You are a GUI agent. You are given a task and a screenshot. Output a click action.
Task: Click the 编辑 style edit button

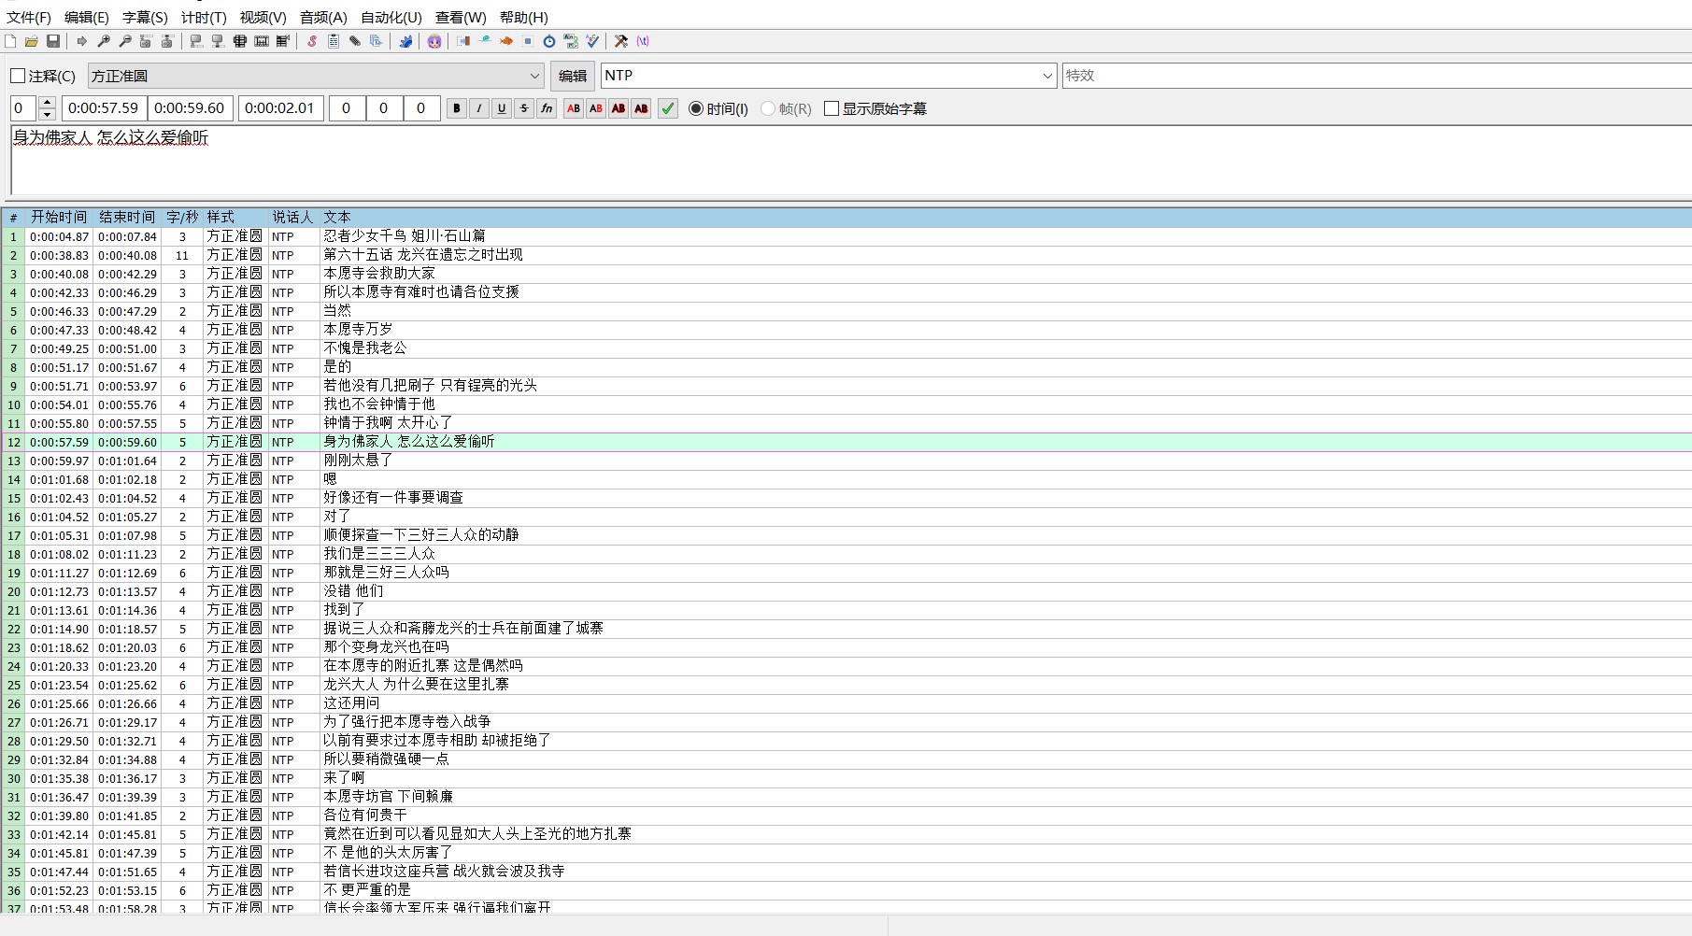tap(573, 76)
